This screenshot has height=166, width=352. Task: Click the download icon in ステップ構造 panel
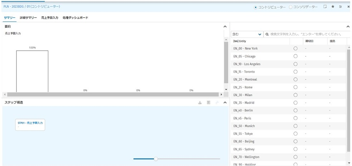(200, 103)
